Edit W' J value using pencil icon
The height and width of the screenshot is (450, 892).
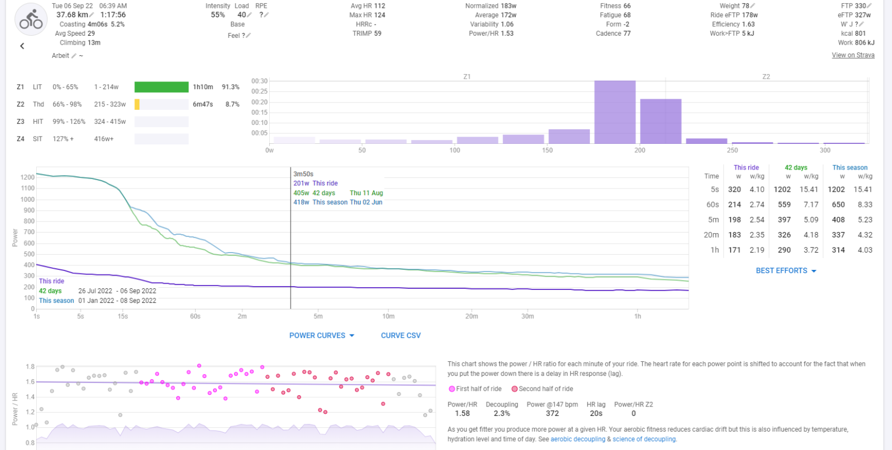862,25
